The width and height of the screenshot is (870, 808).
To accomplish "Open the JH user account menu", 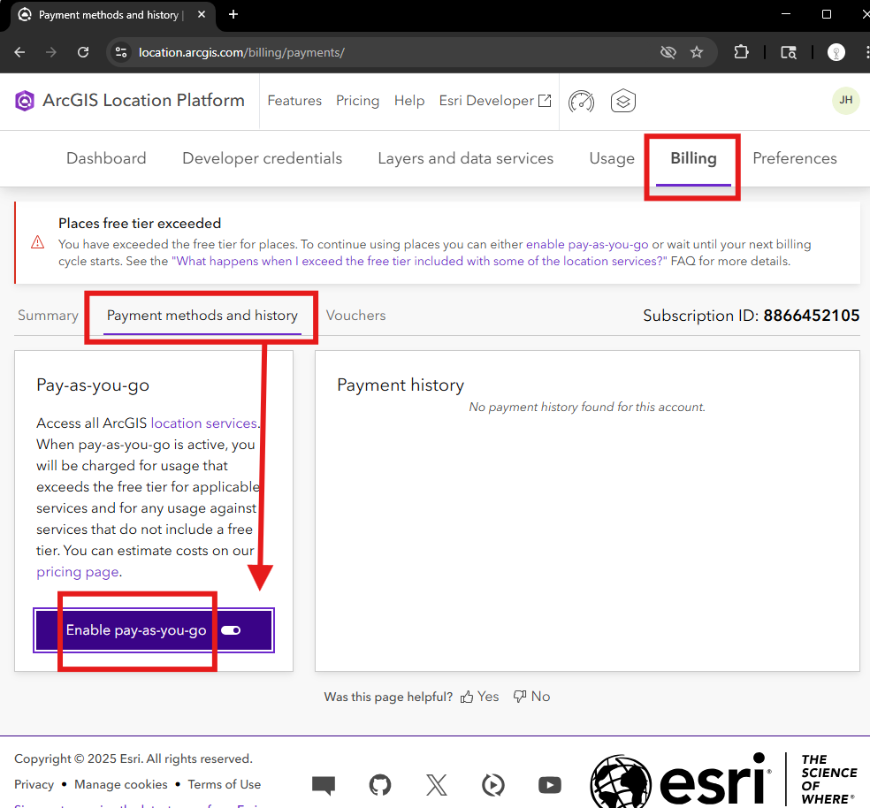I will click(x=845, y=101).
